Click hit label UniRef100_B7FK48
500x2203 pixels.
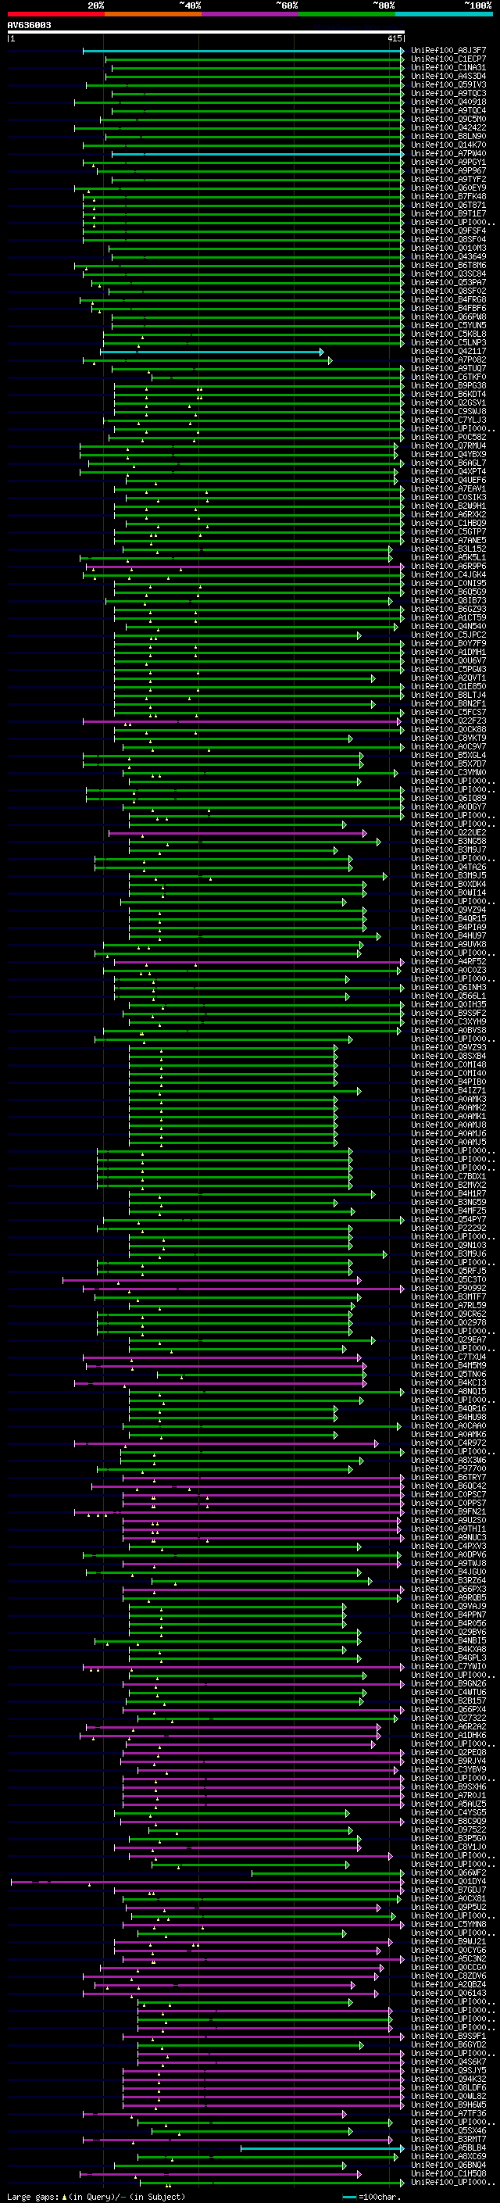(x=448, y=197)
